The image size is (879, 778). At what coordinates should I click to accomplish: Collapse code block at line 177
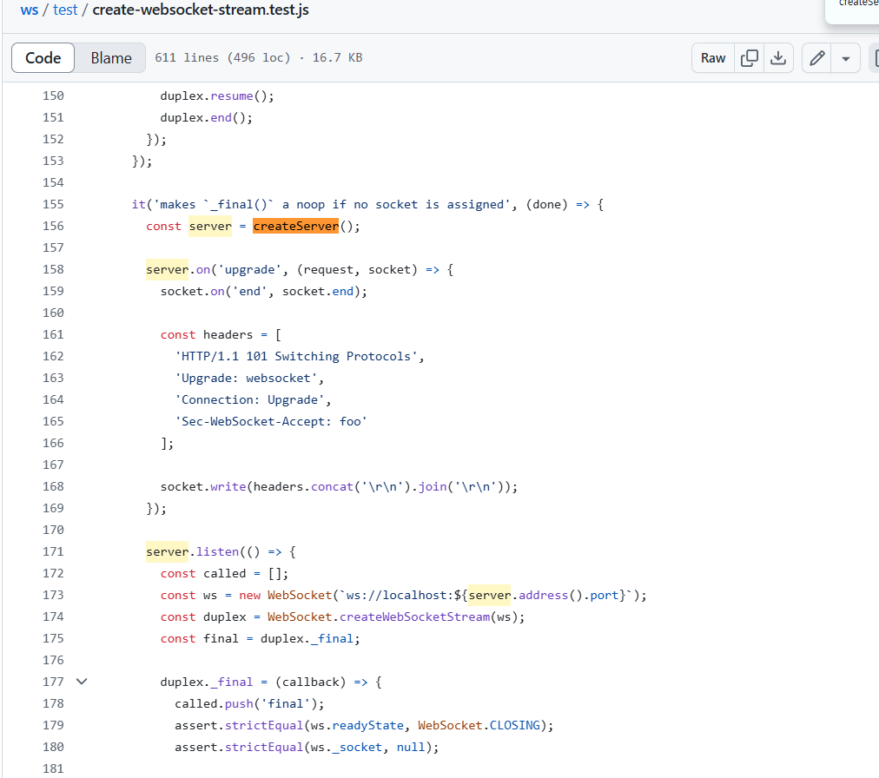tap(82, 682)
